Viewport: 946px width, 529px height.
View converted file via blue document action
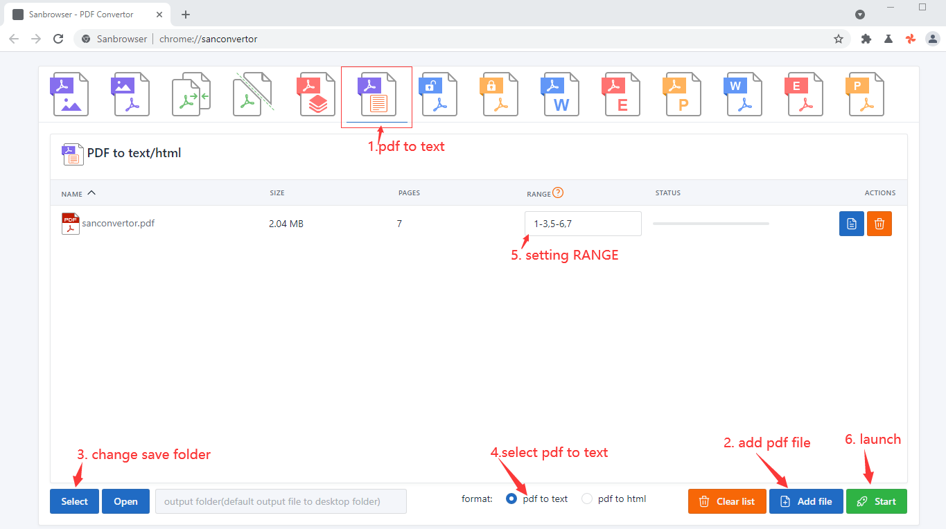[x=851, y=223]
